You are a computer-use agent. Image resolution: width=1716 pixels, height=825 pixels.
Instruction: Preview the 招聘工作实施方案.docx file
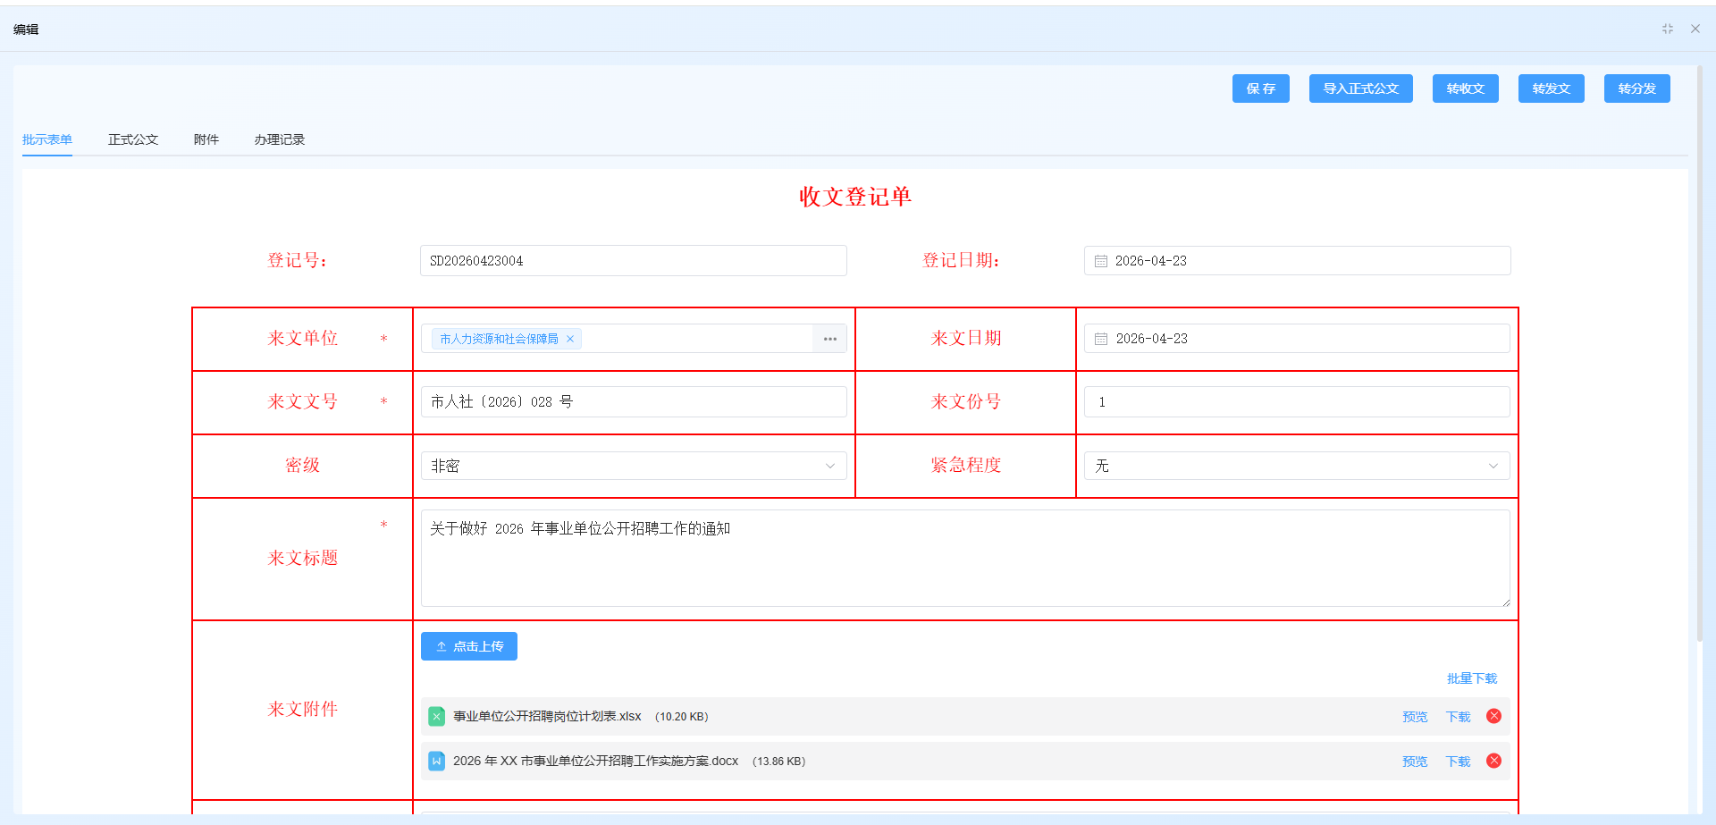click(1415, 762)
